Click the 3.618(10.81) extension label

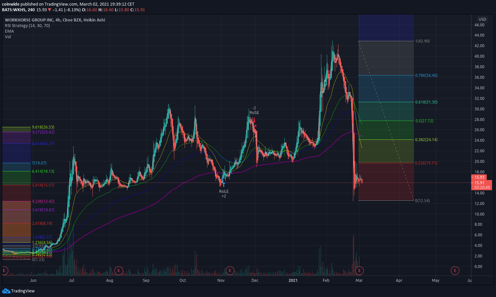[x=43, y=210]
